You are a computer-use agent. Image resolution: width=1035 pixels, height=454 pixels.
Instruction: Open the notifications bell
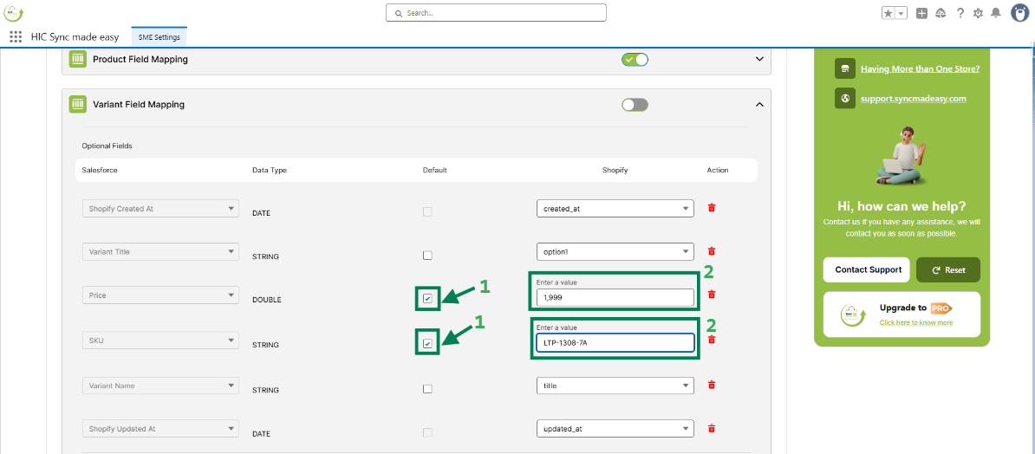pos(996,13)
